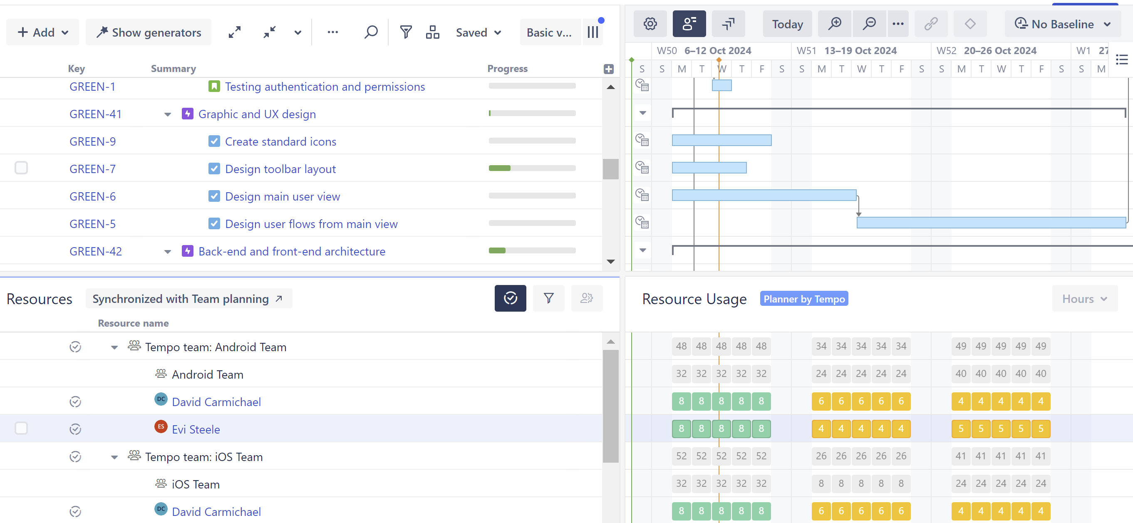Click the zoom in magnifier
This screenshot has height=523, width=1133.
pos(834,24)
